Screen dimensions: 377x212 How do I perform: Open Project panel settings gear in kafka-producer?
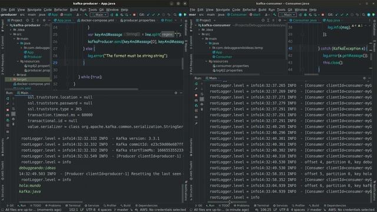[x=44, y=21]
